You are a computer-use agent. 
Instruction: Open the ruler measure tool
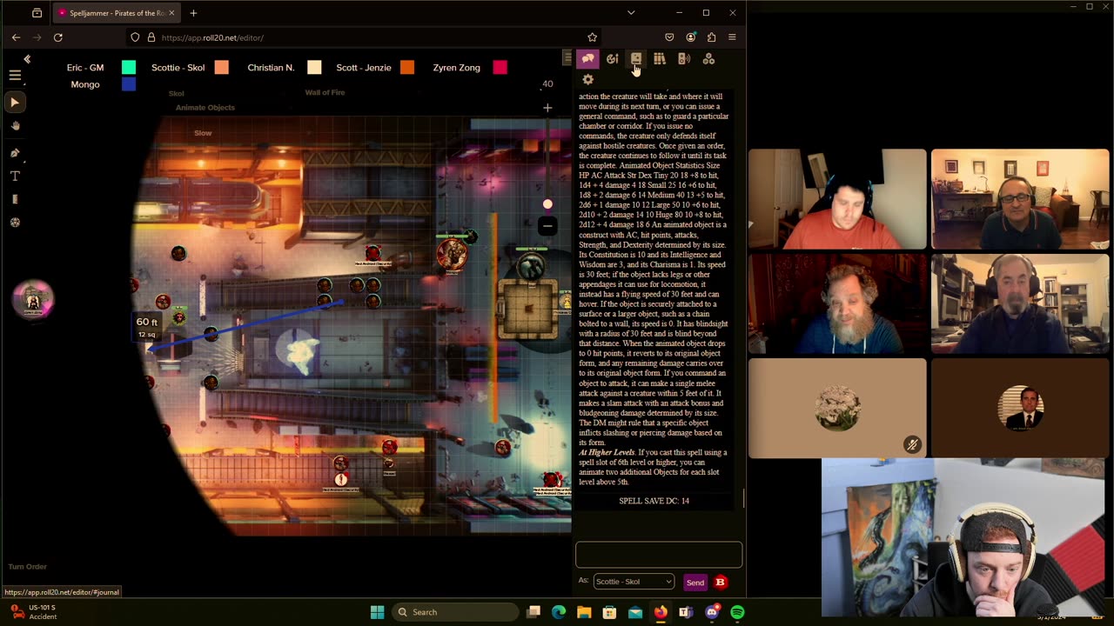(x=15, y=199)
